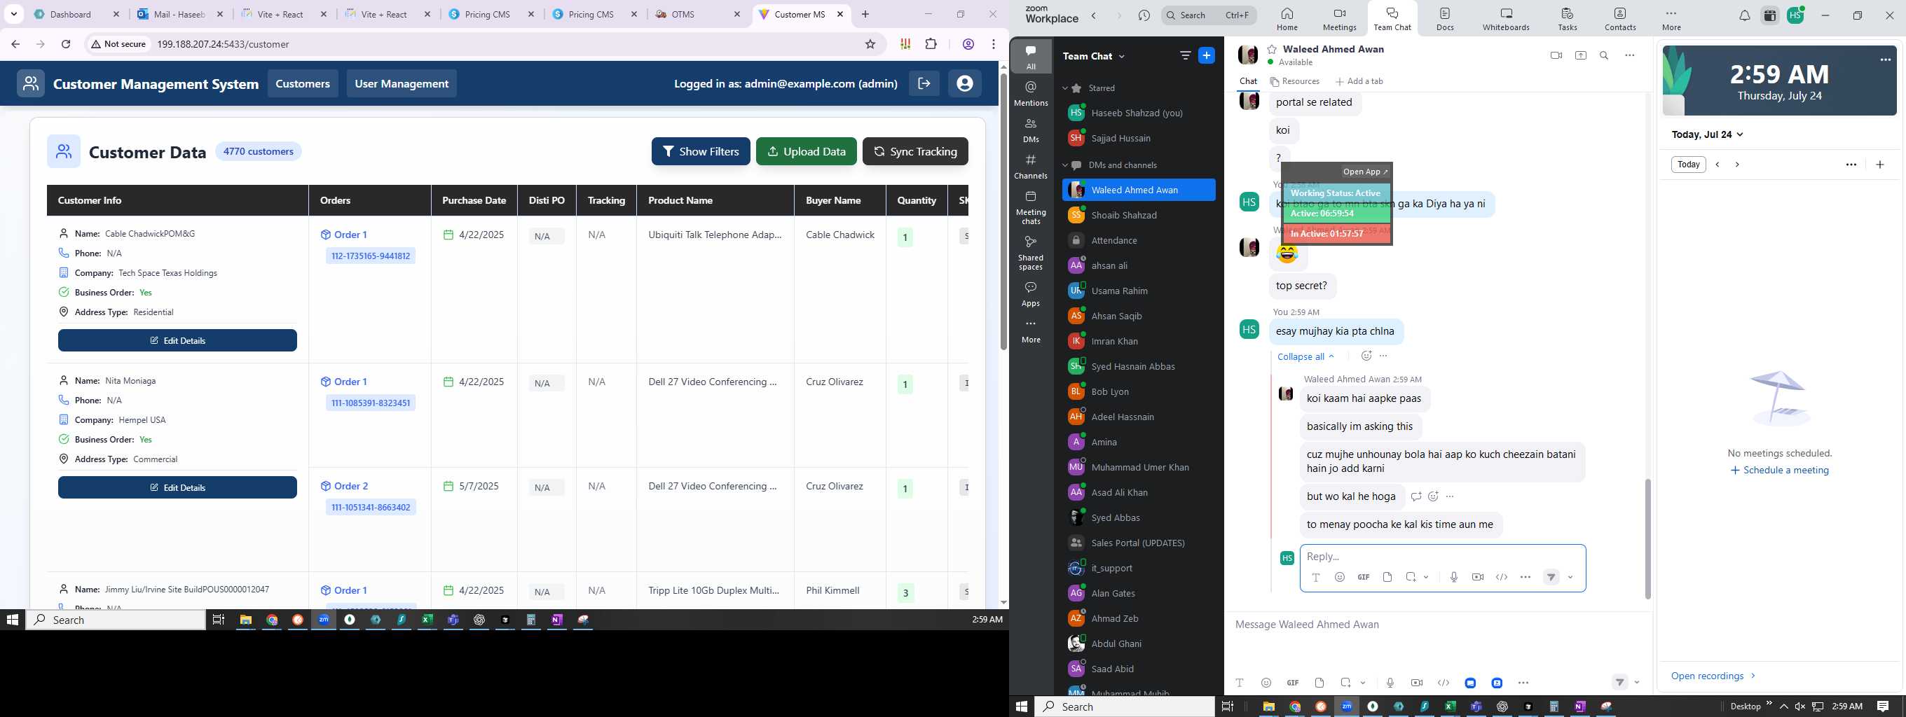
Task: Click GIF icon in reply box
Action: [1363, 577]
